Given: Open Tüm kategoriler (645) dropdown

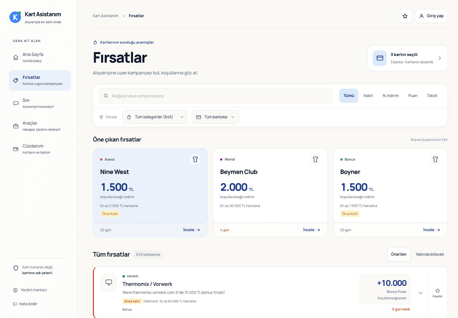Looking at the screenshot, I should click(155, 117).
